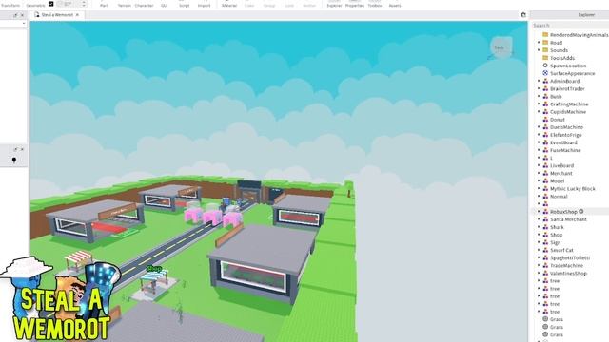Click the Road folder icon
Viewport: 609px width, 342px height.
[545, 43]
